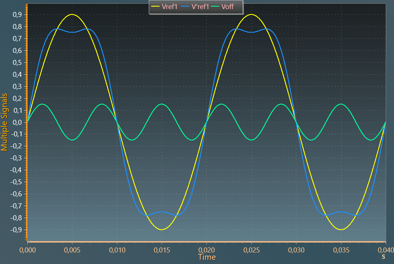Toggle the Vref1 signal in the legend
The image size is (394, 264).
point(170,7)
